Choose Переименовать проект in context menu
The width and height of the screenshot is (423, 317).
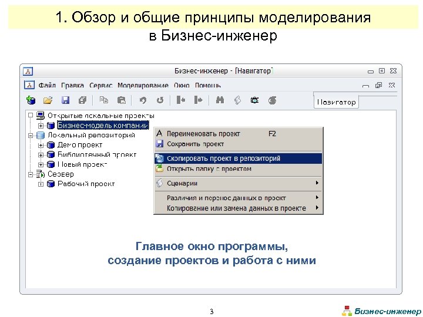tap(238, 134)
